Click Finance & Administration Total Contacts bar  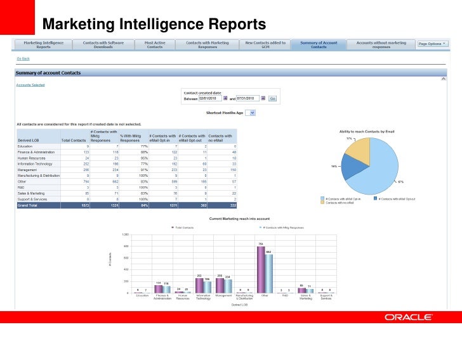pyautogui.click(x=159, y=289)
